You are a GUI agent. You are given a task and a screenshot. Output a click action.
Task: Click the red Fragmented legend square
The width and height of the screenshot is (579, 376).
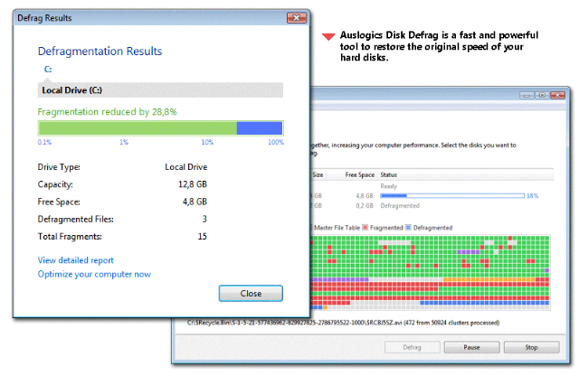click(366, 226)
